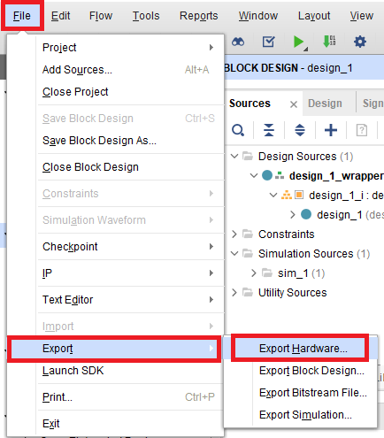Image resolution: width=384 pixels, height=438 pixels.
Task: Click the validate design checkmark icon
Action: click(x=269, y=42)
